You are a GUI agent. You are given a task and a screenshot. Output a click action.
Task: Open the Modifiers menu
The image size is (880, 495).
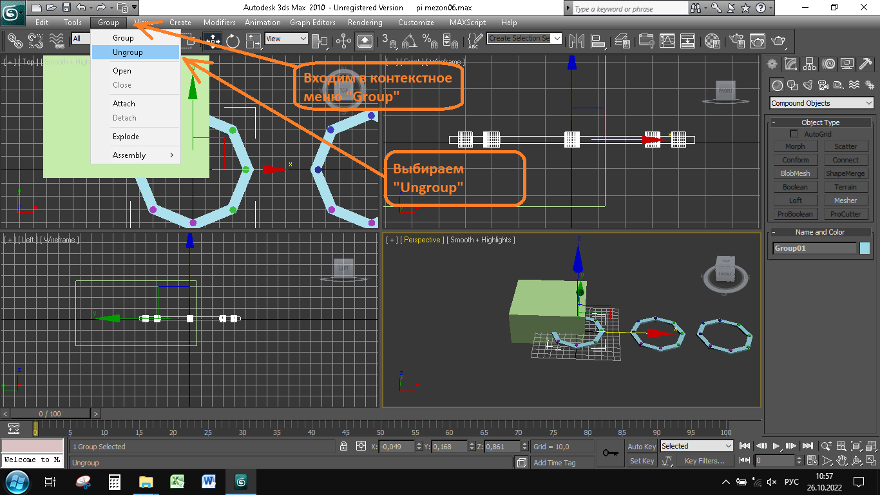coord(220,22)
